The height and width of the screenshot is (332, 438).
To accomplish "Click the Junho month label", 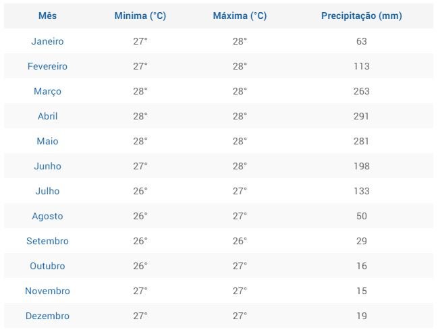I will (47, 166).
